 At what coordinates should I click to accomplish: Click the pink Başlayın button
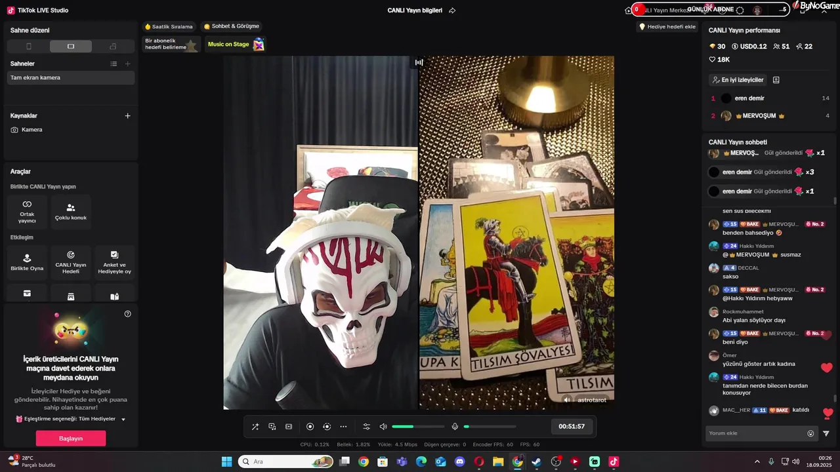71,438
